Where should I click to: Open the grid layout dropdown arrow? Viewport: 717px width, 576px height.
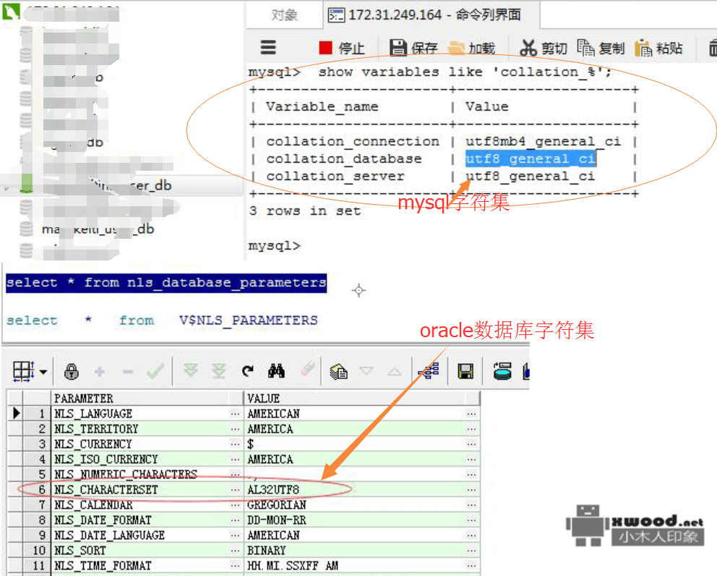[43, 372]
